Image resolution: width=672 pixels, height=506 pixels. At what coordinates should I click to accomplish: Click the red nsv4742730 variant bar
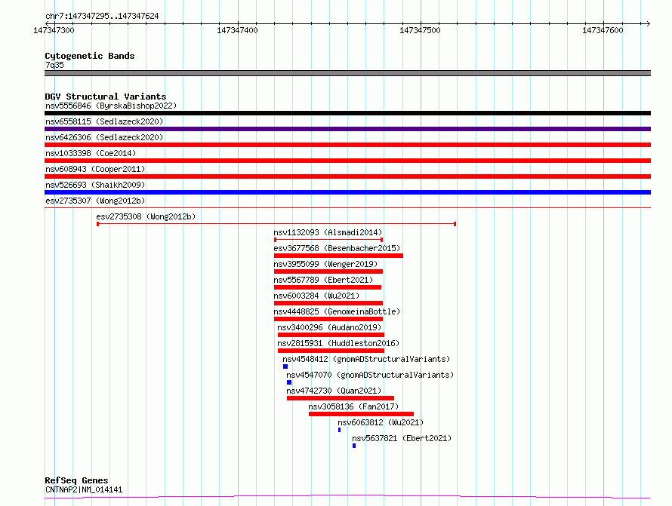tap(341, 398)
